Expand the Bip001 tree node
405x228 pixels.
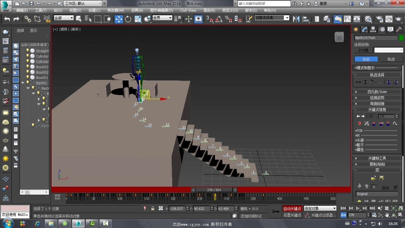23,83
